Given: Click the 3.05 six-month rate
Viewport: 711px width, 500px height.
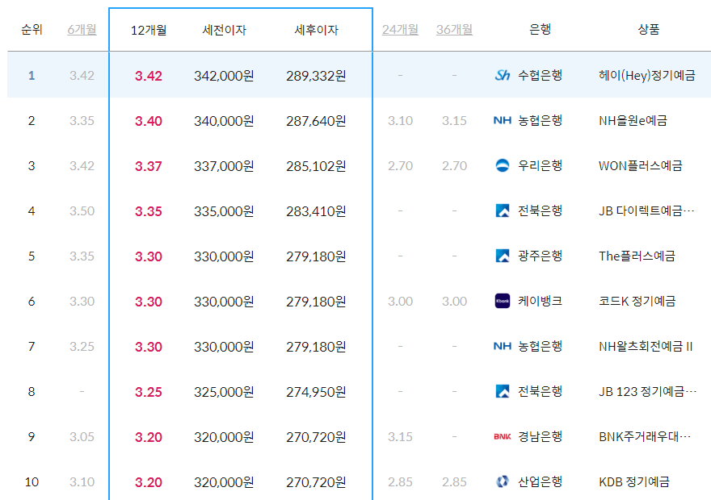Looking at the screenshot, I should pyautogui.click(x=82, y=436).
